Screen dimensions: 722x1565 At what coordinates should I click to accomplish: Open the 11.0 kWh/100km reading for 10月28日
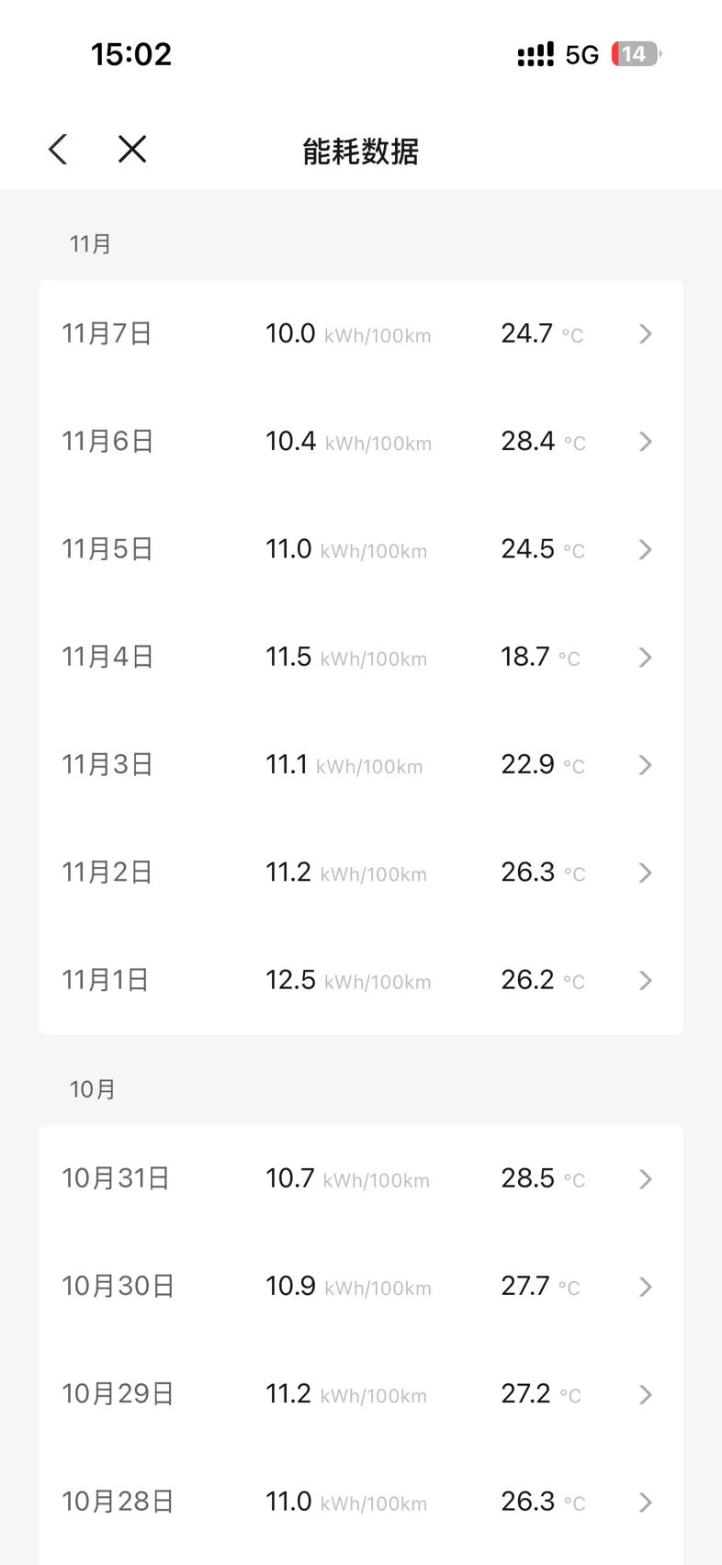[x=346, y=1502]
